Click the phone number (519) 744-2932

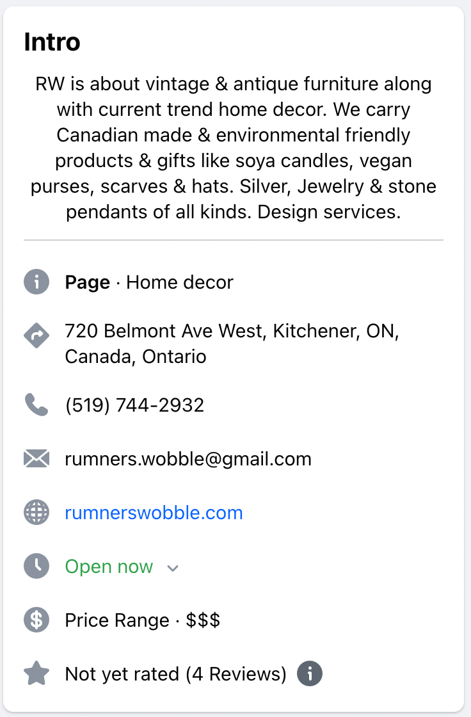pyautogui.click(x=134, y=405)
